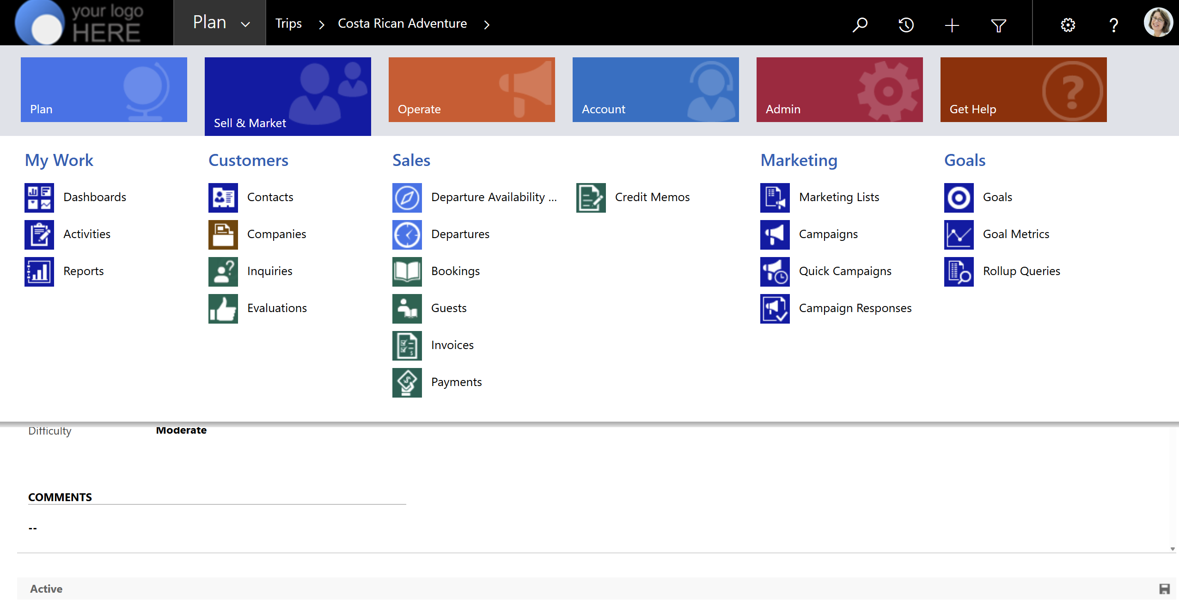Select the Evaluations thumbs-up icon
Viewport: 1179px width, 601px height.
tap(223, 309)
